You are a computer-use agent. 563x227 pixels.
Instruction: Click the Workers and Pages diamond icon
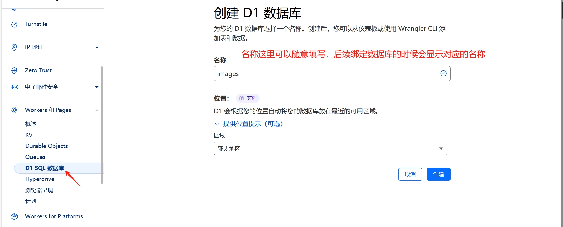point(14,110)
